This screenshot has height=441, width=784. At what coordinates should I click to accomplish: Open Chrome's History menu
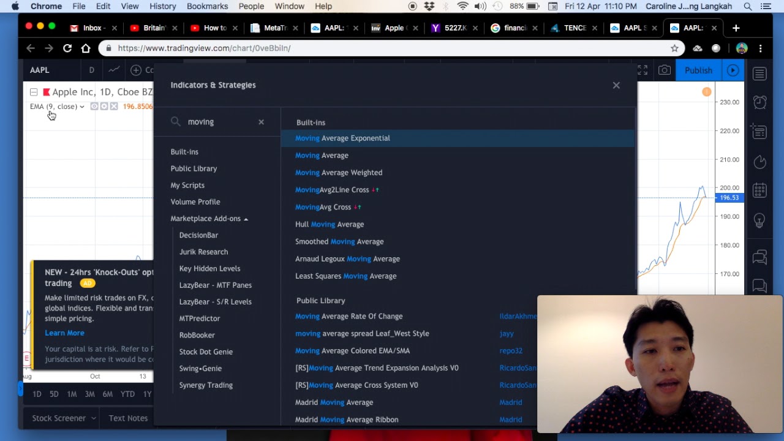pyautogui.click(x=163, y=6)
